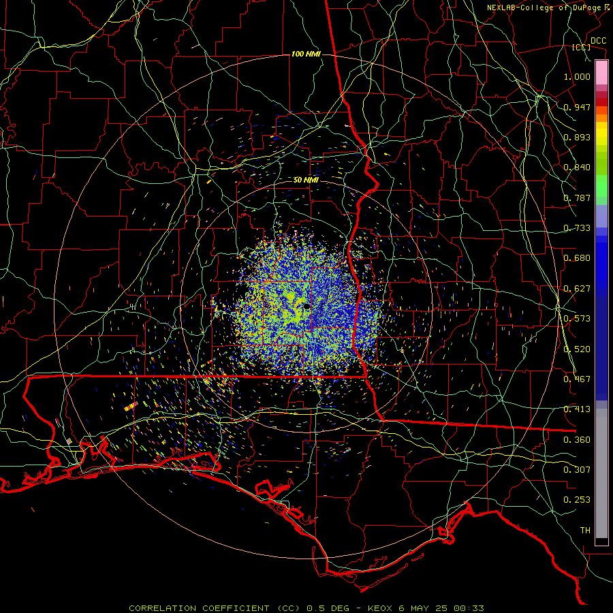Select the 0.467 scale value
Viewport: 613px width, 613px height.
pos(577,379)
